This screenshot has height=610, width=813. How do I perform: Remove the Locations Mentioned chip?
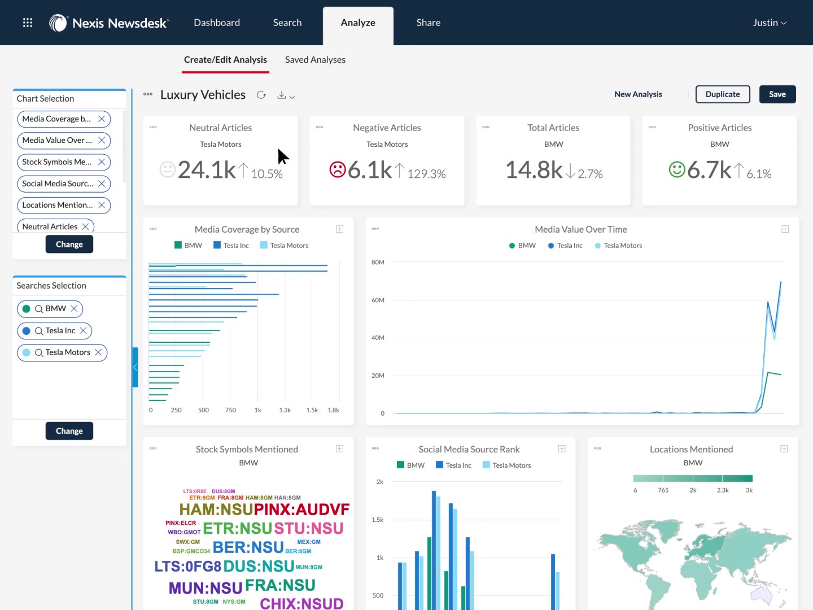[x=102, y=205]
